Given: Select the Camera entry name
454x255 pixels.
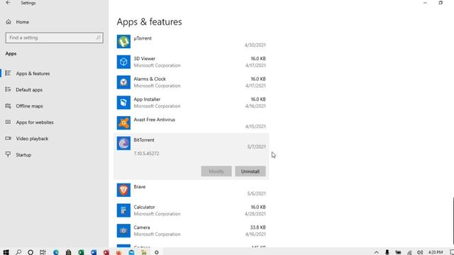Looking at the screenshot, I should tap(142, 227).
